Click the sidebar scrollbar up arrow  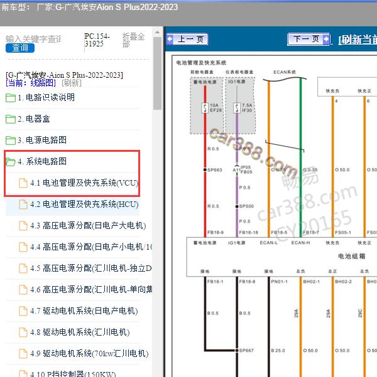click(157, 32)
